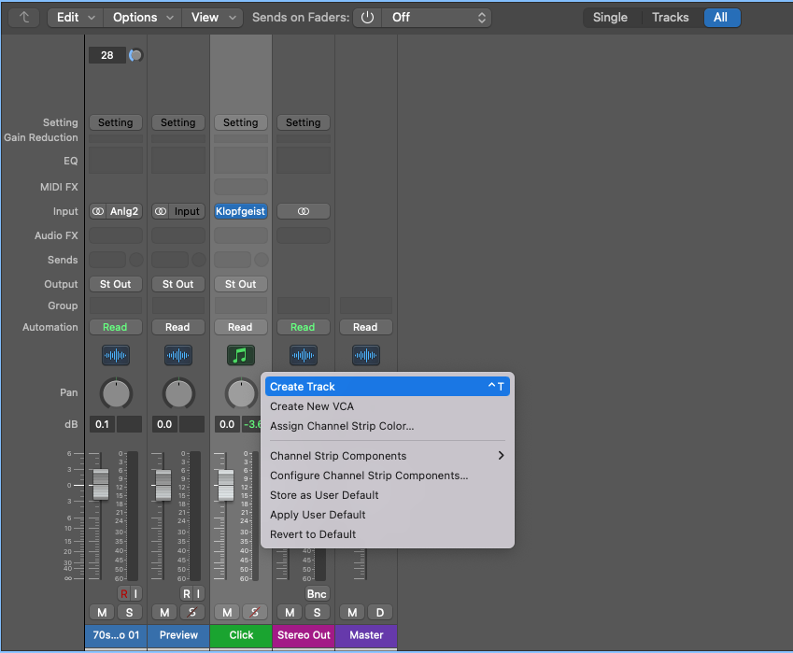793x653 pixels.
Task: Solo the Stereo Out channel
Action: [x=317, y=612]
